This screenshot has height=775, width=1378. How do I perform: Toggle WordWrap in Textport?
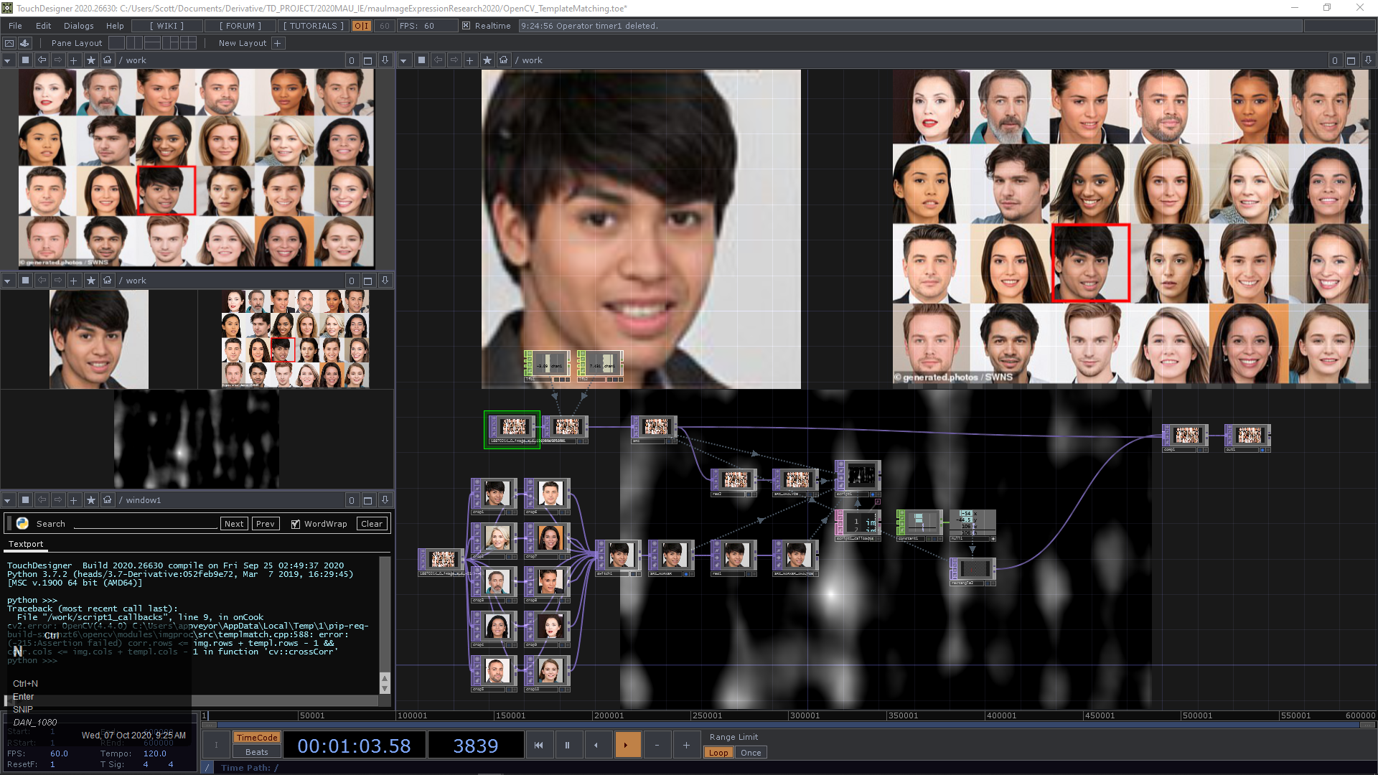click(296, 524)
